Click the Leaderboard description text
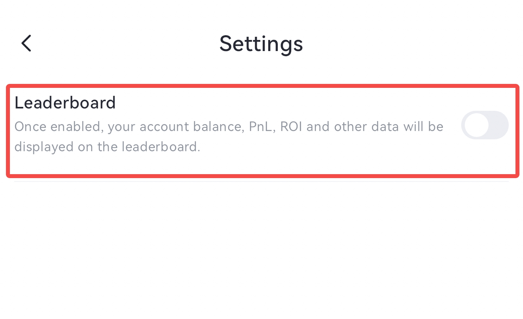 [x=229, y=137]
